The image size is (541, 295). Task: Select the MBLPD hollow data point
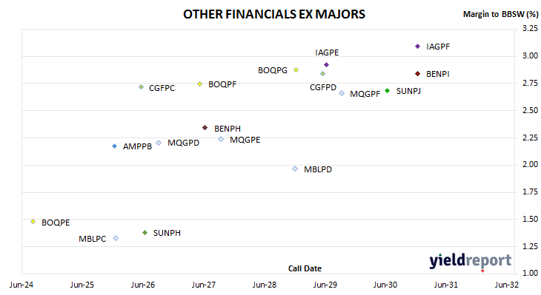[x=295, y=169]
